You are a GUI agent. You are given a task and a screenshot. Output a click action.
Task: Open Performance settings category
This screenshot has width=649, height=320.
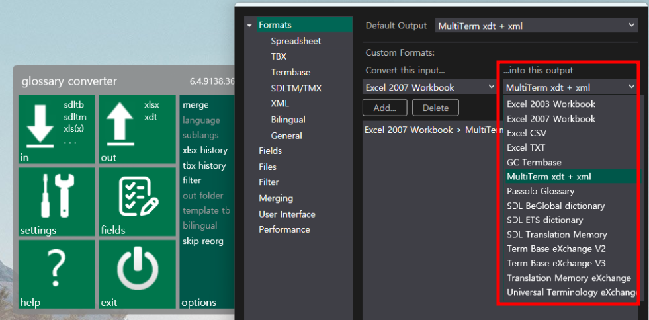(284, 229)
